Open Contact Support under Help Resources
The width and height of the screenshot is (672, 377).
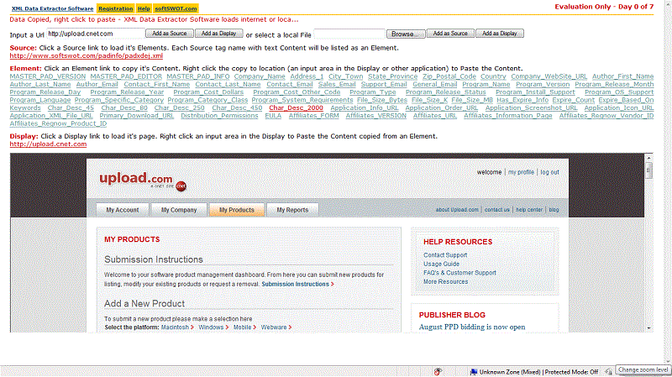tap(445, 255)
